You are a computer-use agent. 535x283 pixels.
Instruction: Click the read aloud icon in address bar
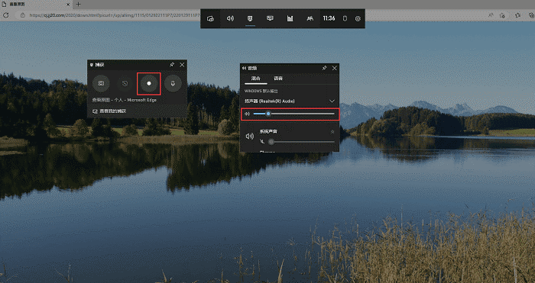[491, 15]
